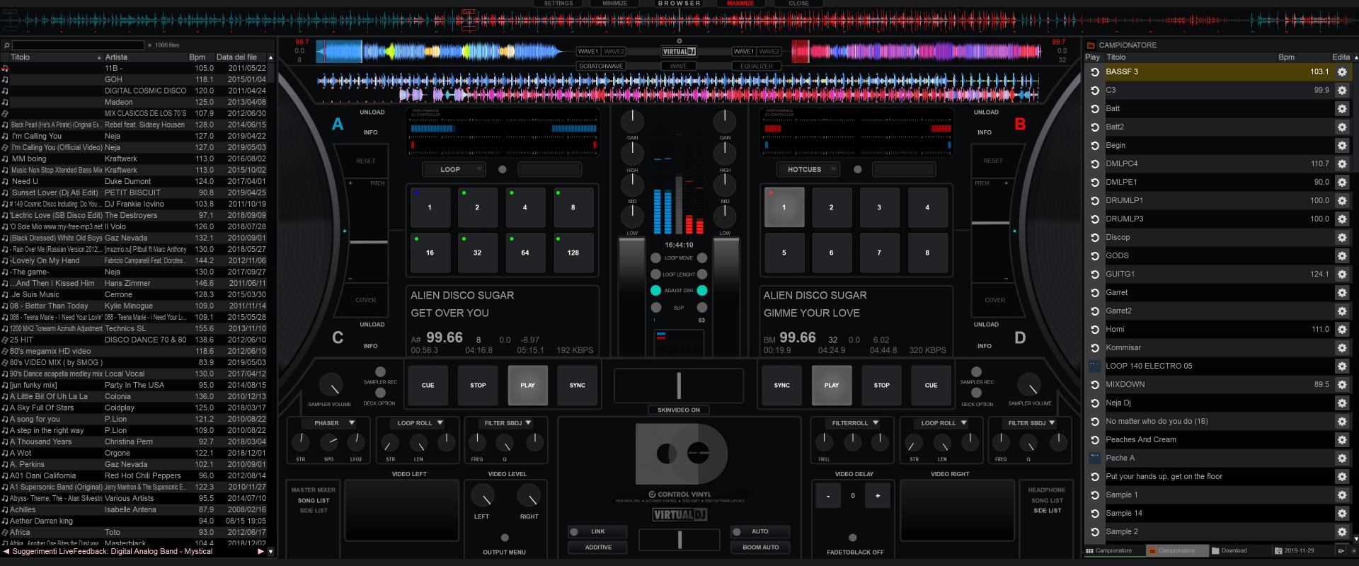This screenshot has height=566, width=1359.
Task: Click the search magnifier icon
Action: pos(6,45)
